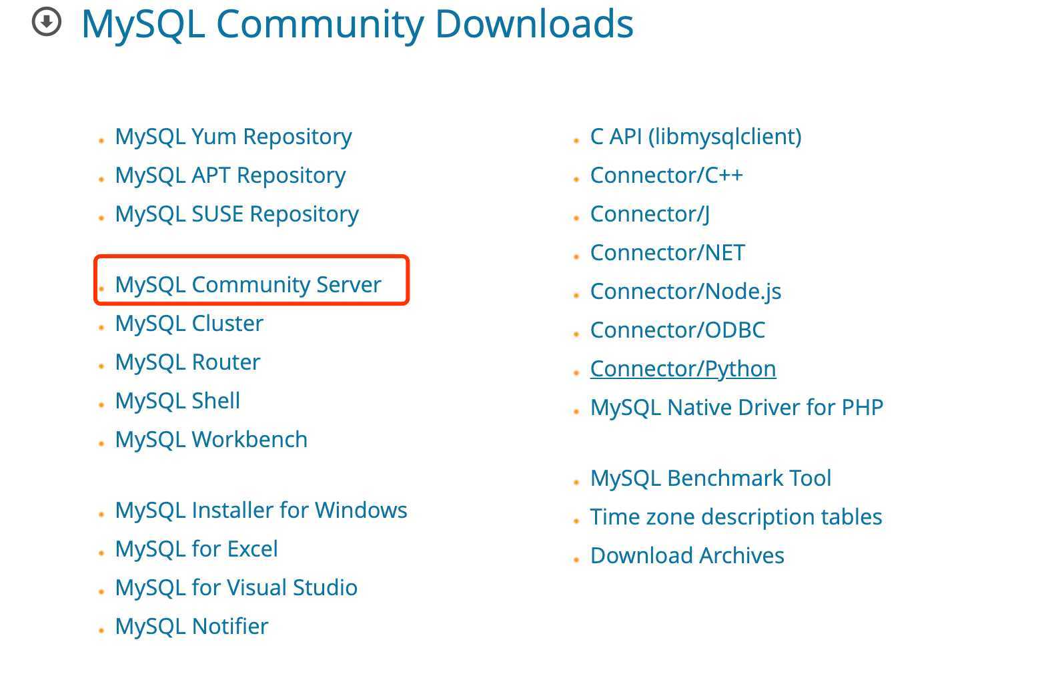
Task: Open the underlined Connector/Python link
Action: [683, 368]
